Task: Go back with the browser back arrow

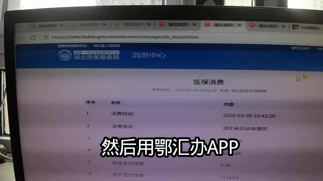Action: tap(21, 38)
